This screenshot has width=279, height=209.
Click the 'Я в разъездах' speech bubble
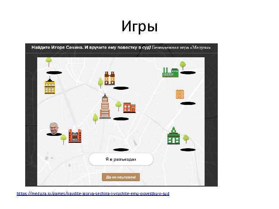point(121,159)
